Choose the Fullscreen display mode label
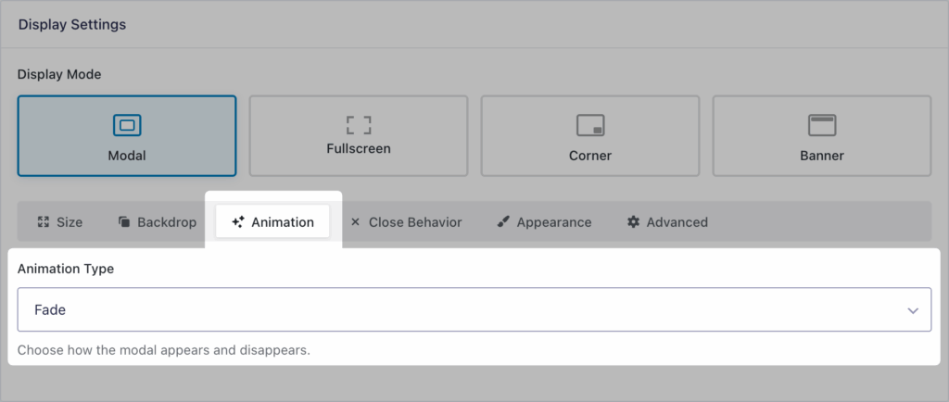949x402 pixels. click(x=359, y=148)
